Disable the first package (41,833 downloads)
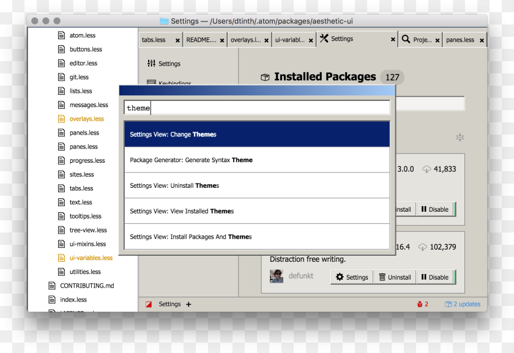This screenshot has height=353, width=514. coord(435,209)
